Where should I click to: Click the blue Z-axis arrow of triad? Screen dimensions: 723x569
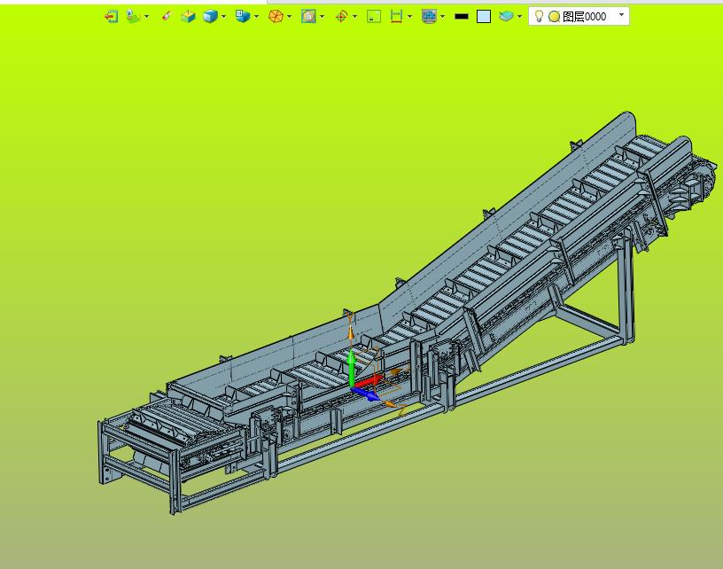[x=365, y=394]
